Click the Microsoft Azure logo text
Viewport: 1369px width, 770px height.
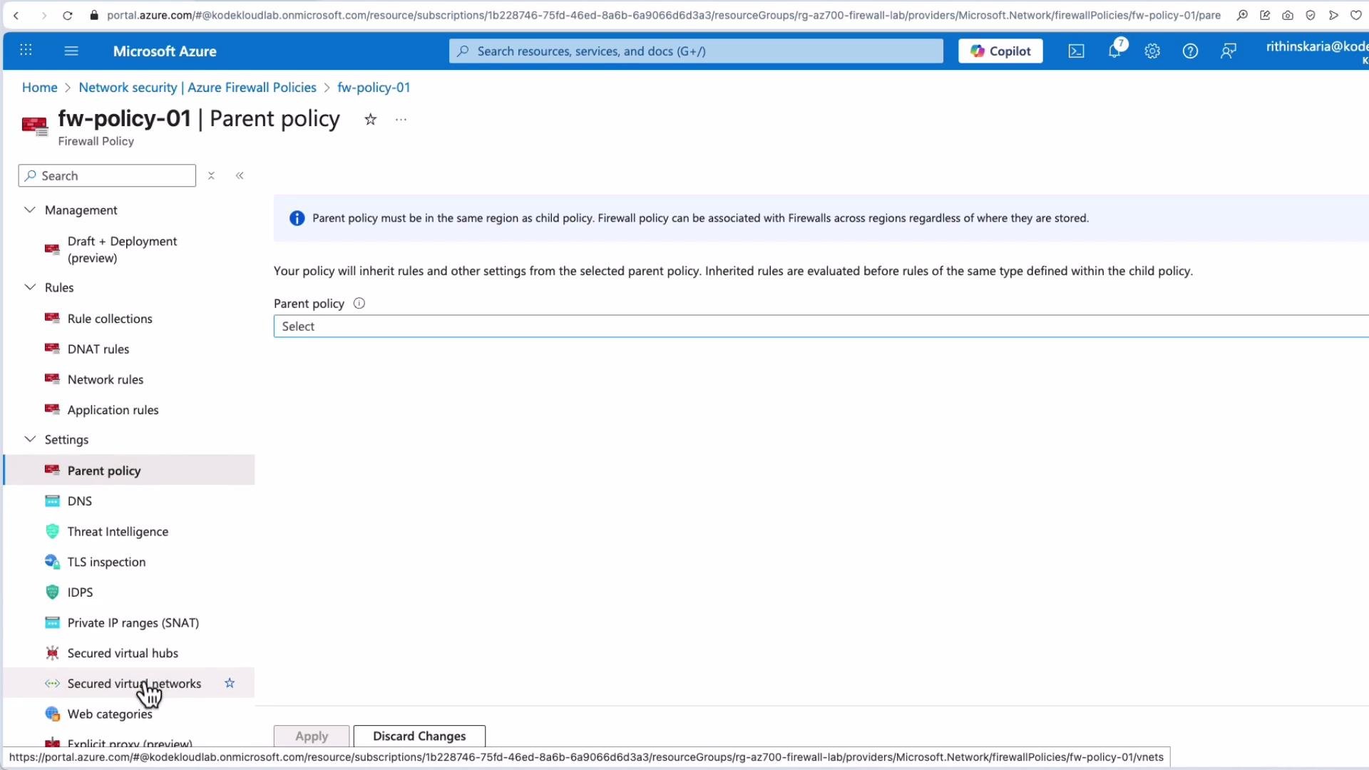(165, 51)
